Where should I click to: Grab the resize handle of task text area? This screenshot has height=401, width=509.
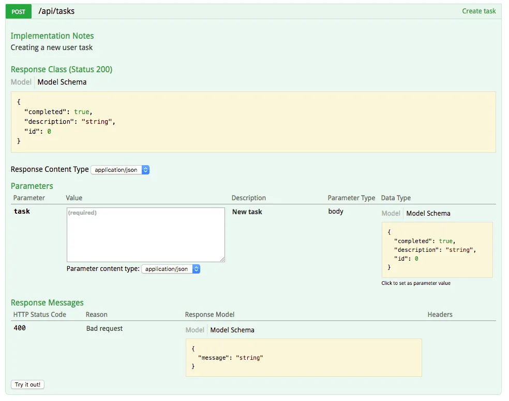pos(222,260)
